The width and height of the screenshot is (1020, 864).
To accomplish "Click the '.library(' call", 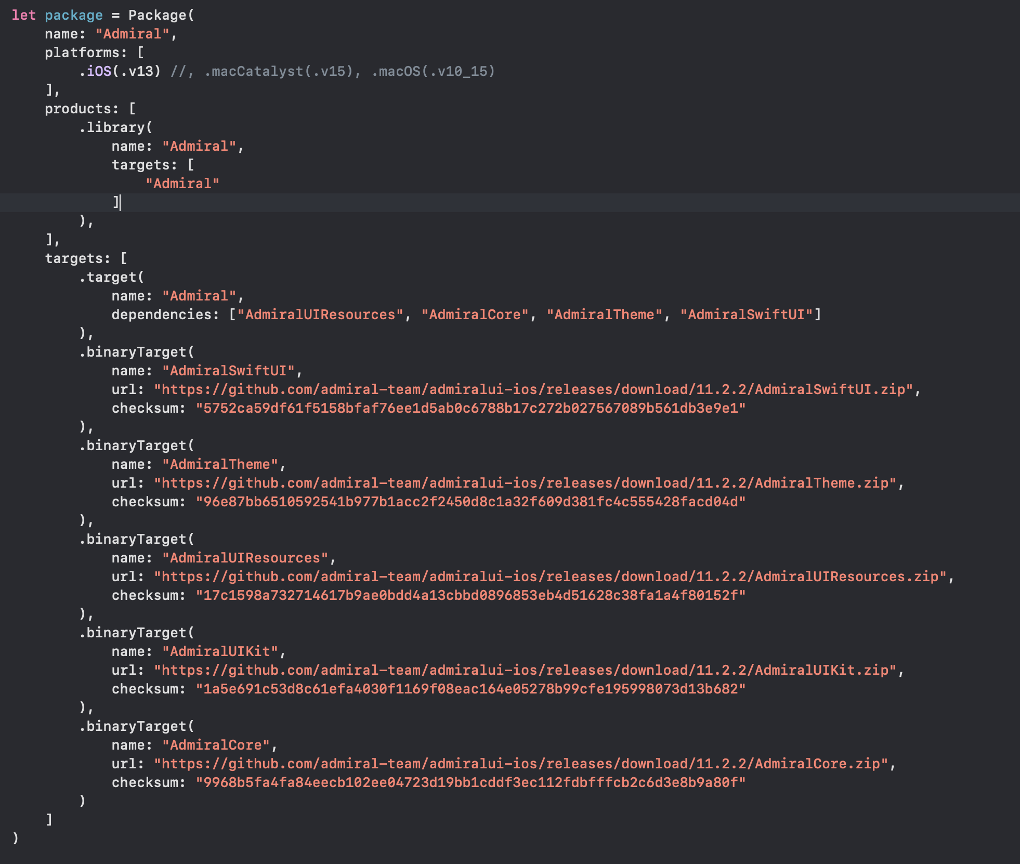I will click(115, 127).
